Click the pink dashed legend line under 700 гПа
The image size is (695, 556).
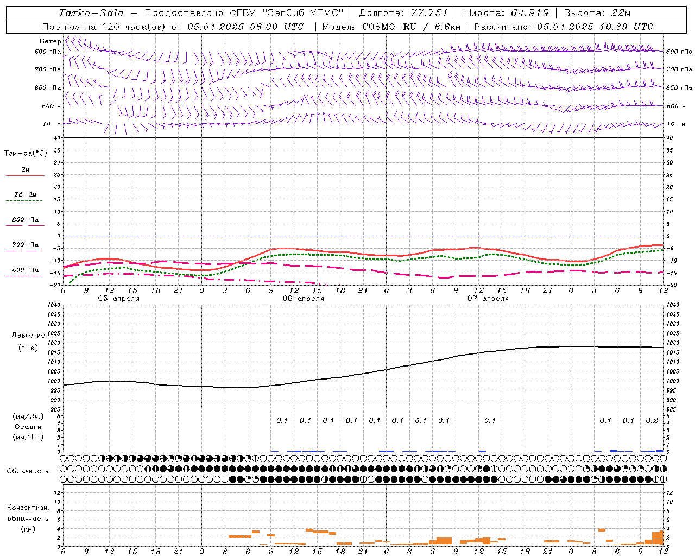point(24,251)
